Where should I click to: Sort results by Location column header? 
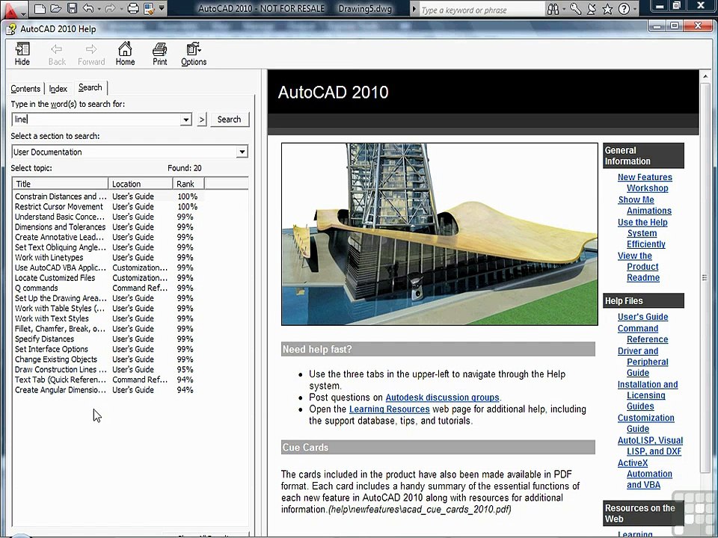click(x=140, y=184)
